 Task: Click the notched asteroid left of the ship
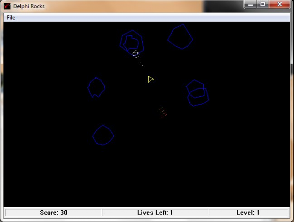(x=96, y=87)
